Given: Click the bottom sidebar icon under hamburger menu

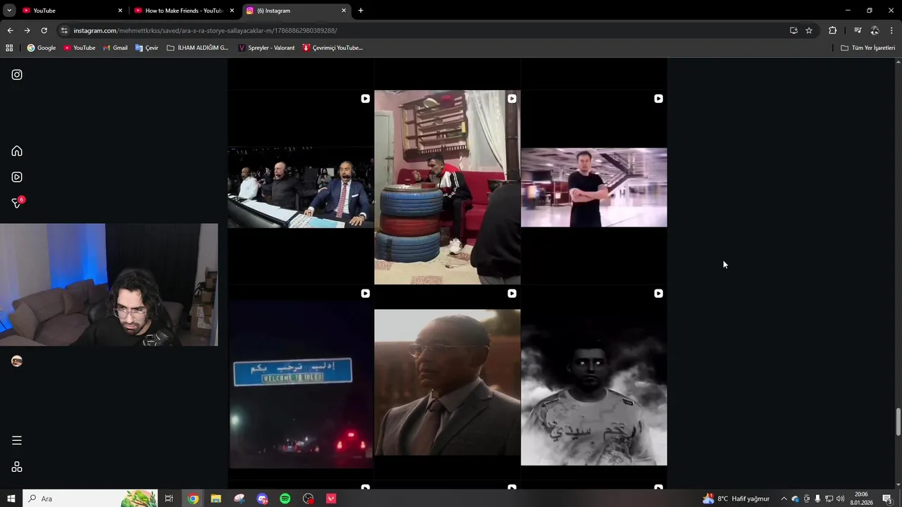Looking at the screenshot, I should click(17, 467).
